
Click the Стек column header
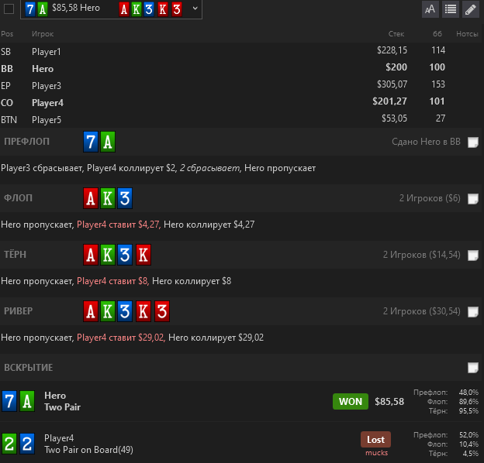point(396,34)
